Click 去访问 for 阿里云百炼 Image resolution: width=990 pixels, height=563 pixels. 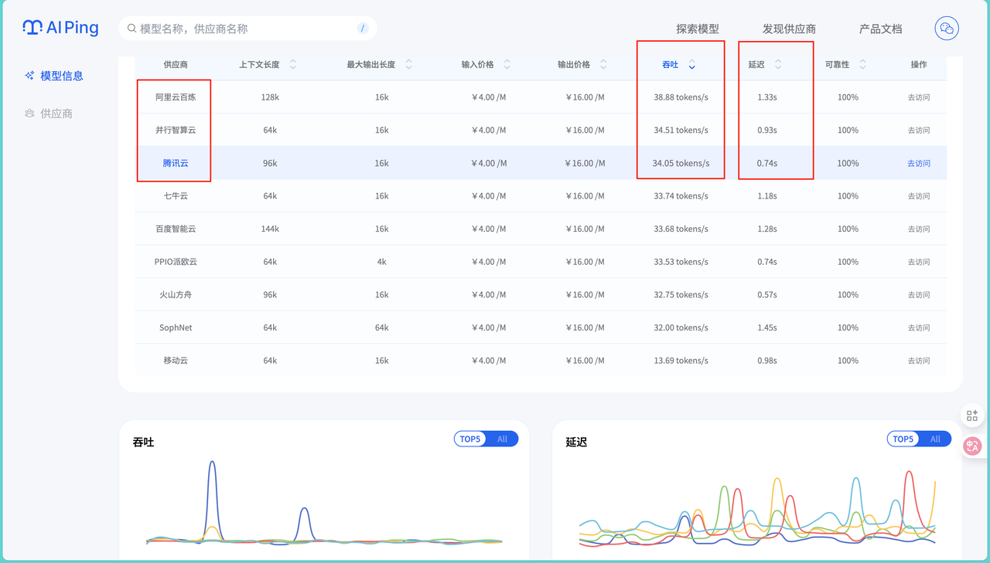919,97
